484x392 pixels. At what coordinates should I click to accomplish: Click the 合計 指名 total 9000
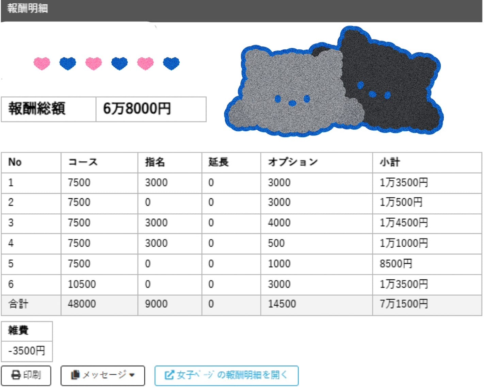(156, 304)
